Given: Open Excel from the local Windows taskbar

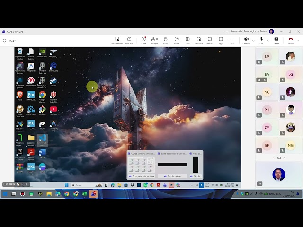Looking at the screenshot, I should (84, 194).
